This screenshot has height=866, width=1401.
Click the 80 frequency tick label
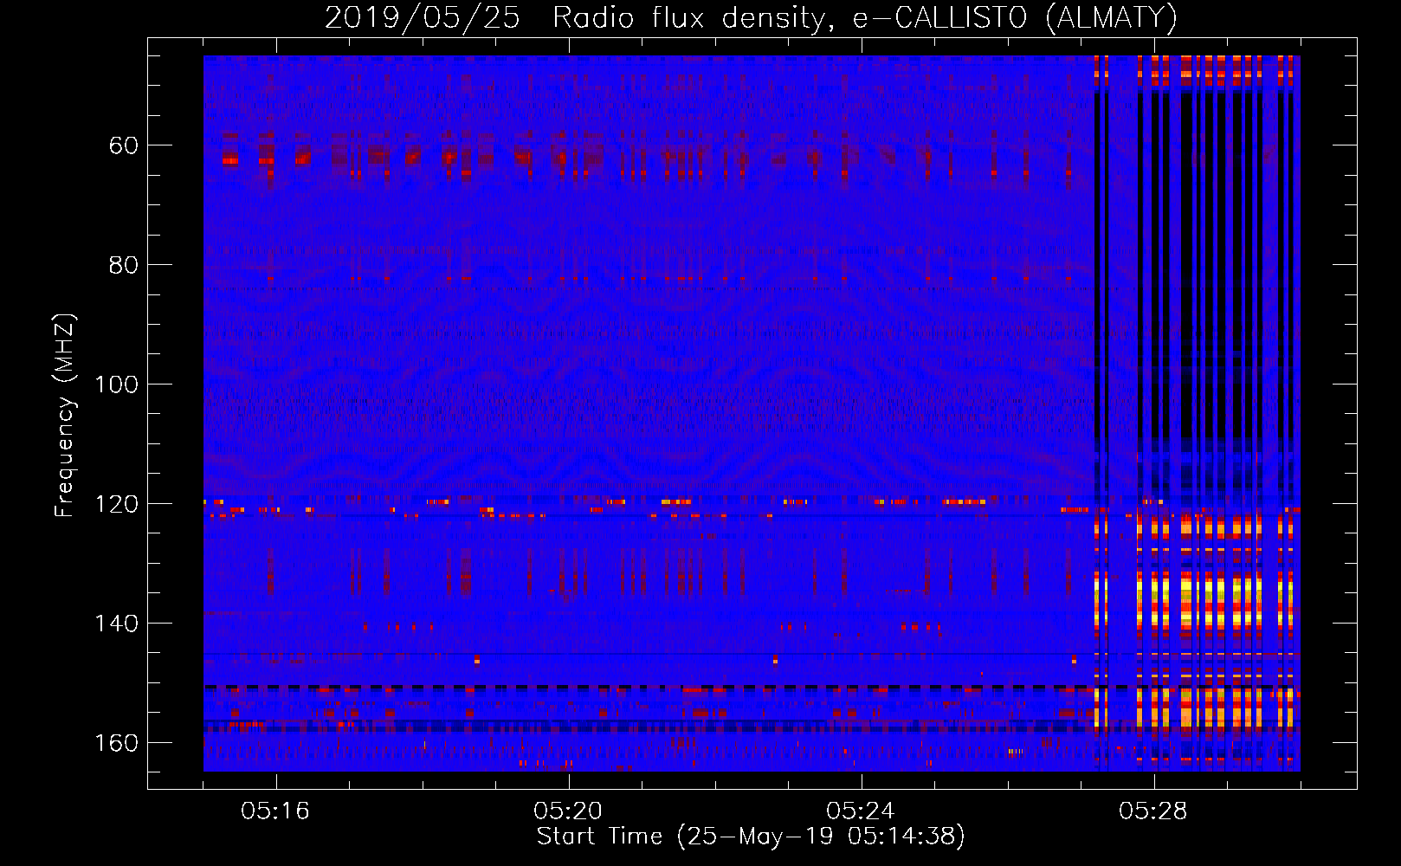[x=124, y=265]
